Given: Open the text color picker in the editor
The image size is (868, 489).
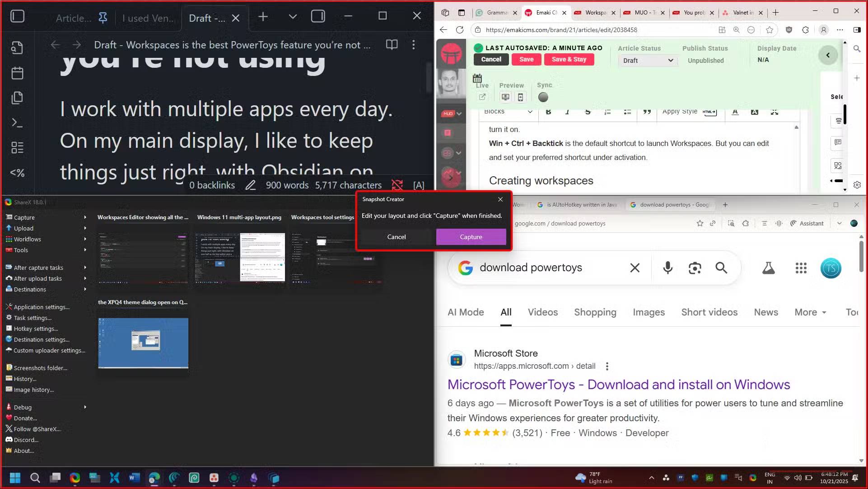Looking at the screenshot, I should pos(735,112).
